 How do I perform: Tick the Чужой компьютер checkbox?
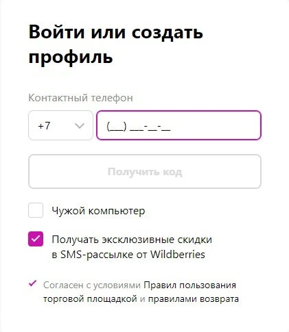(x=36, y=210)
